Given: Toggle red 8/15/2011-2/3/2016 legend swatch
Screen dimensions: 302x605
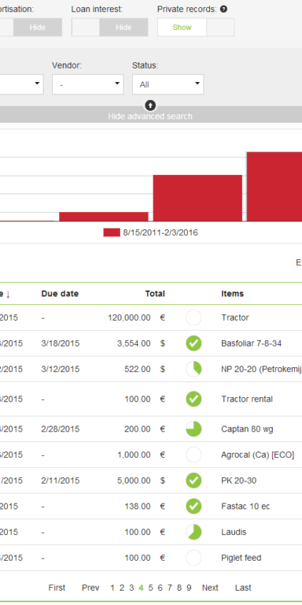Looking at the screenshot, I should [112, 232].
